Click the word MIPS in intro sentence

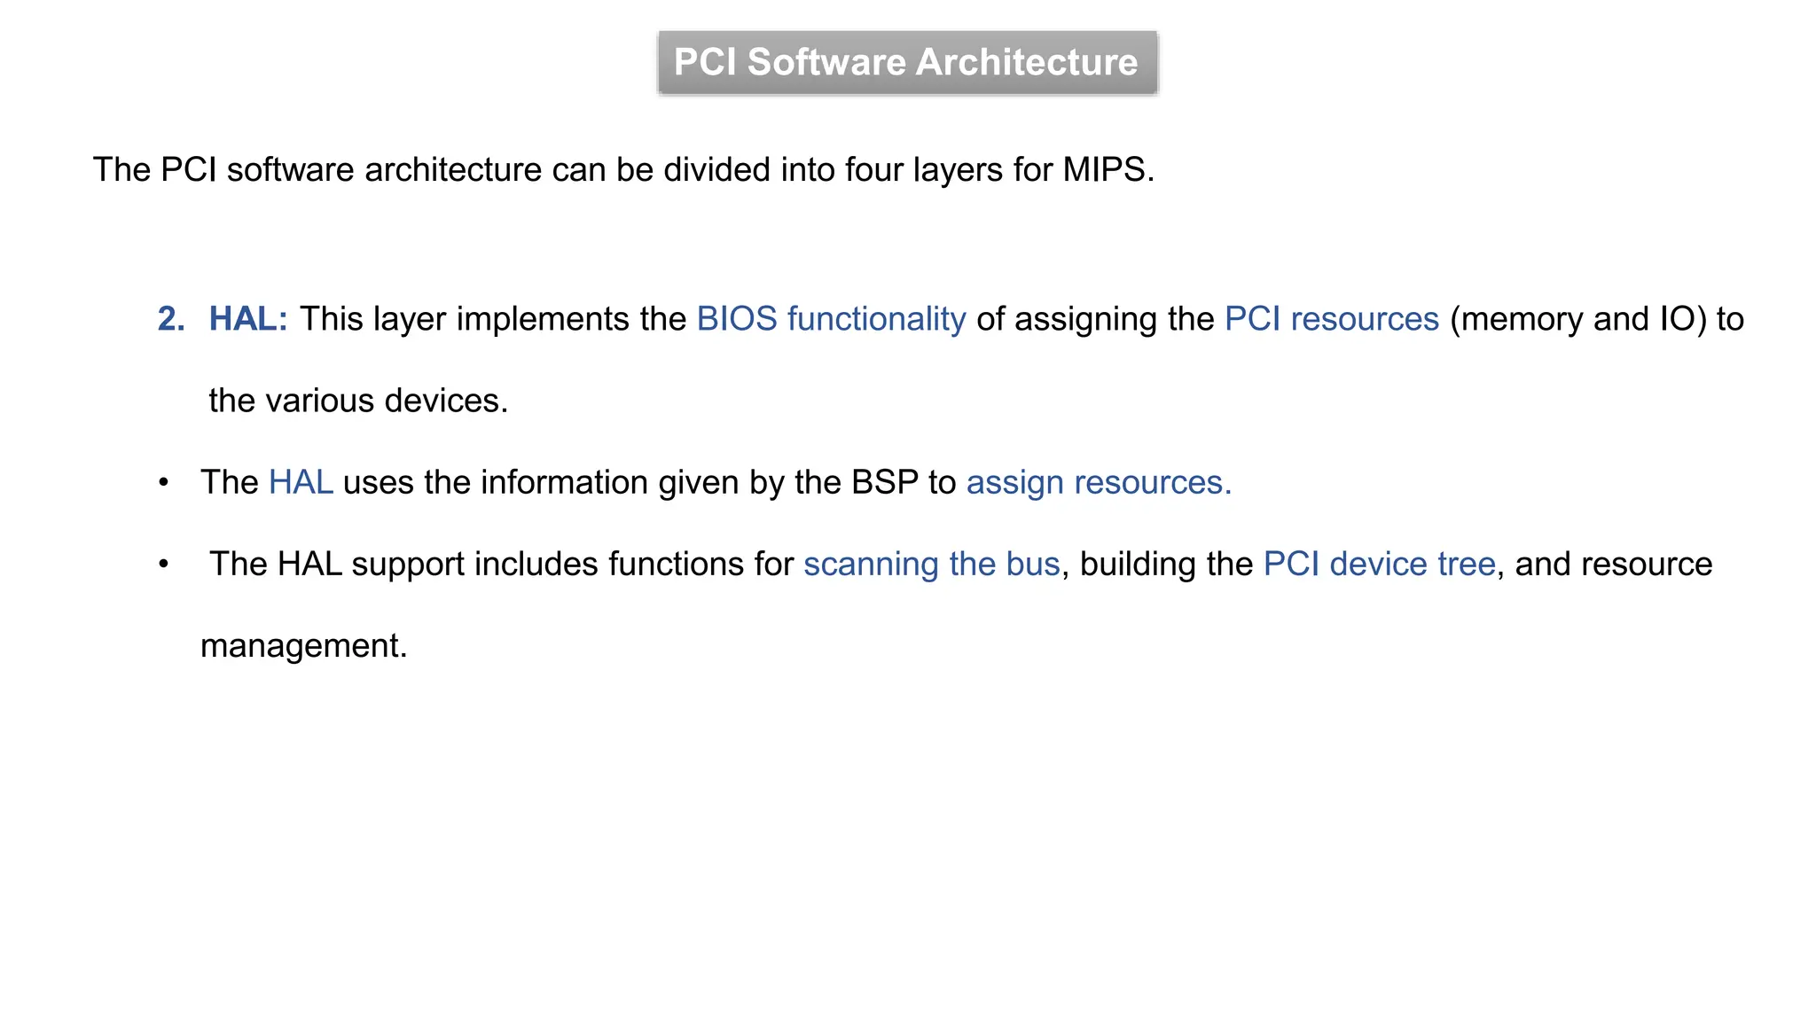1103,169
